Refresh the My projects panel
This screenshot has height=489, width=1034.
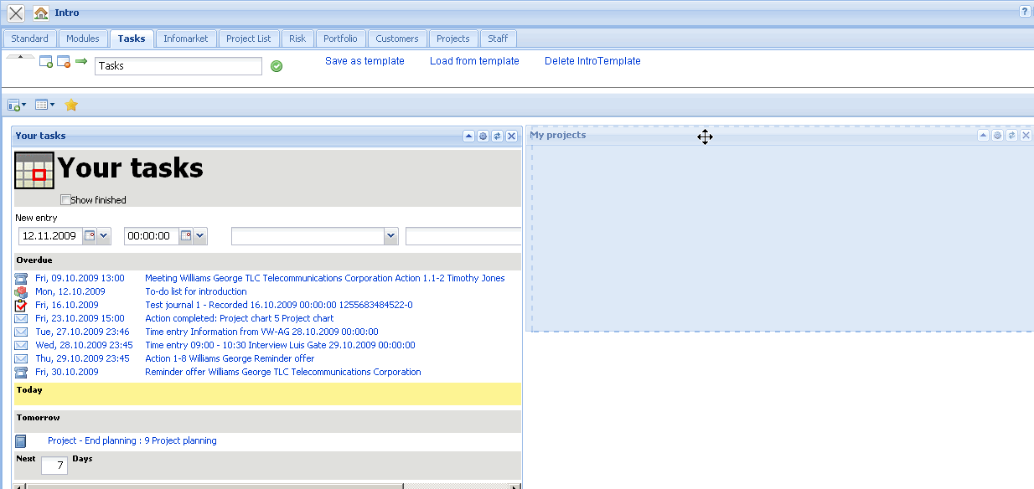(1011, 134)
